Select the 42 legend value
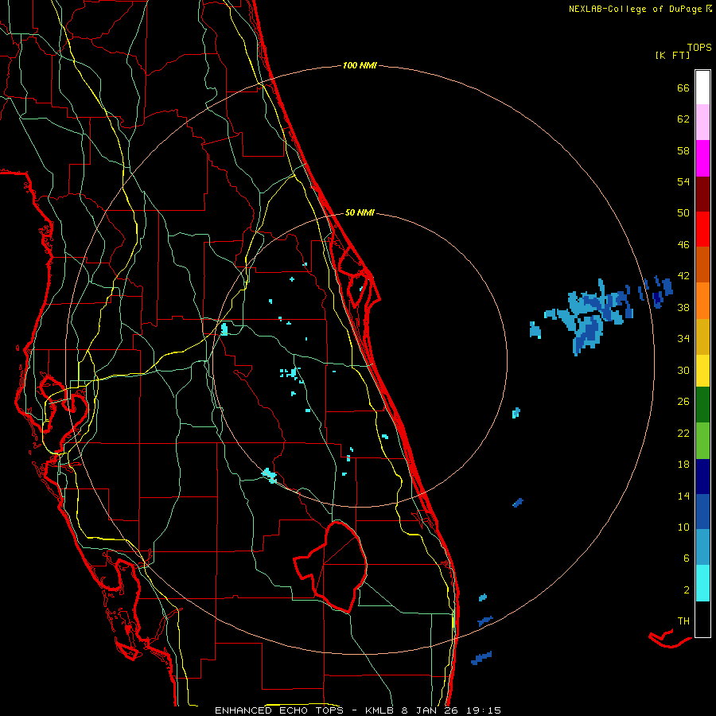This screenshot has width=716, height=716. point(683,276)
